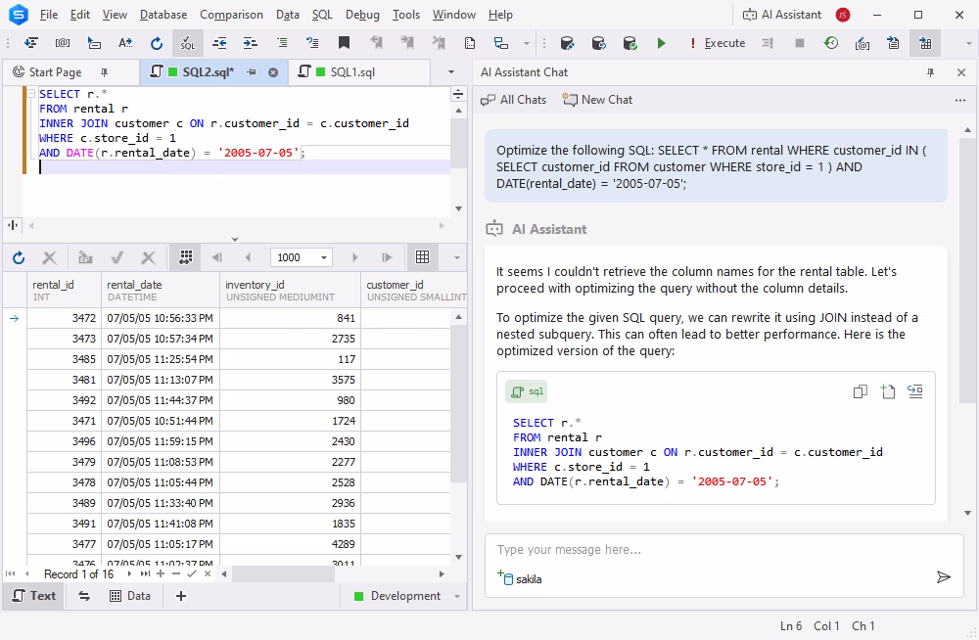Click the increase indent icon

click(251, 43)
